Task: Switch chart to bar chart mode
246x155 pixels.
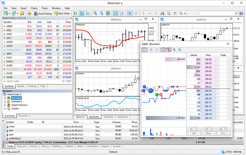Action: pos(75,13)
